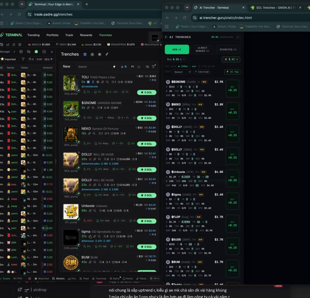310x298 pixels.
Task: Open Manager panel settings gear
Action: pyautogui.click(x=21, y=52)
